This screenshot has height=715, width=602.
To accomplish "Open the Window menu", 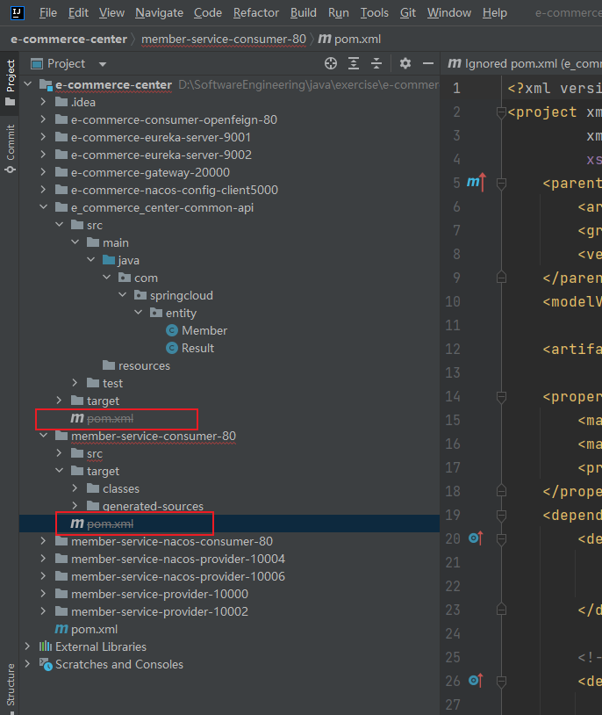I will pos(449,13).
